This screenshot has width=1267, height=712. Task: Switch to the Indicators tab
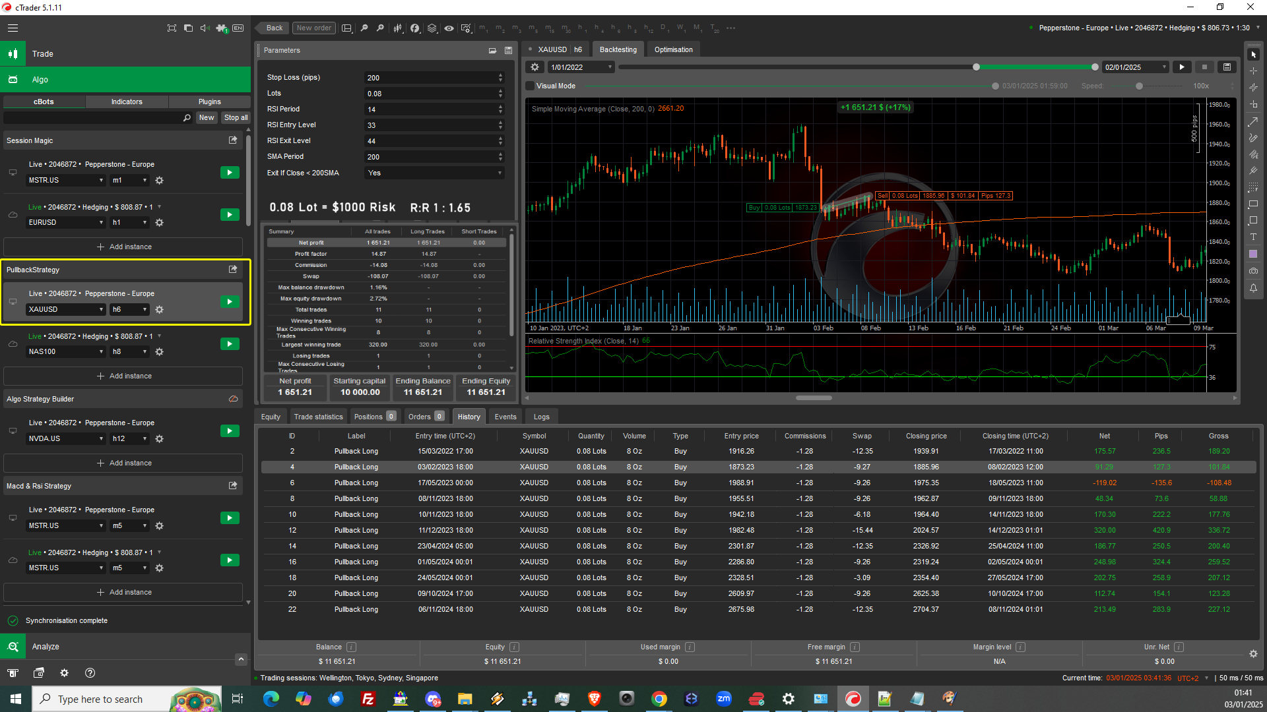tap(127, 102)
